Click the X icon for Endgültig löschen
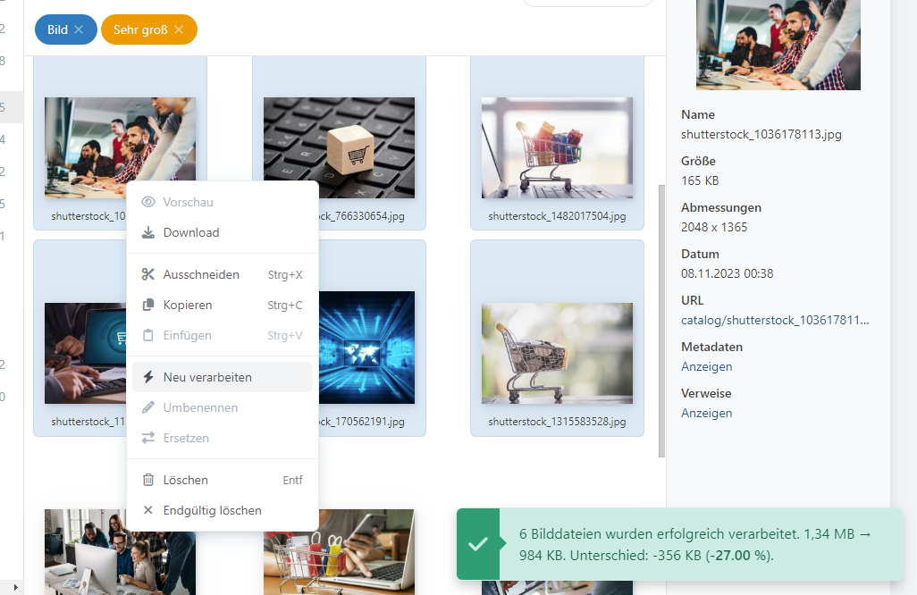The image size is (917, 595). pyautogui.click(x=148, y=511)
